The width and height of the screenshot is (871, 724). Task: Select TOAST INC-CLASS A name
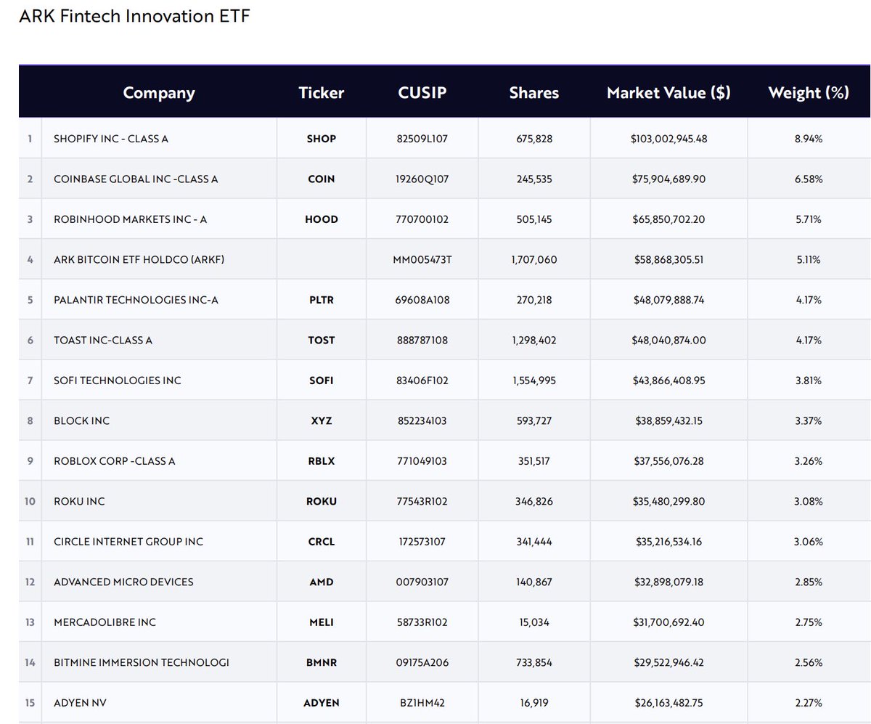[103, 340]
